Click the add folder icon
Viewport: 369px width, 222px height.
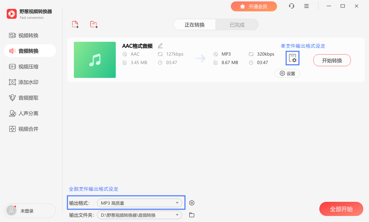[x=94, y=24]
